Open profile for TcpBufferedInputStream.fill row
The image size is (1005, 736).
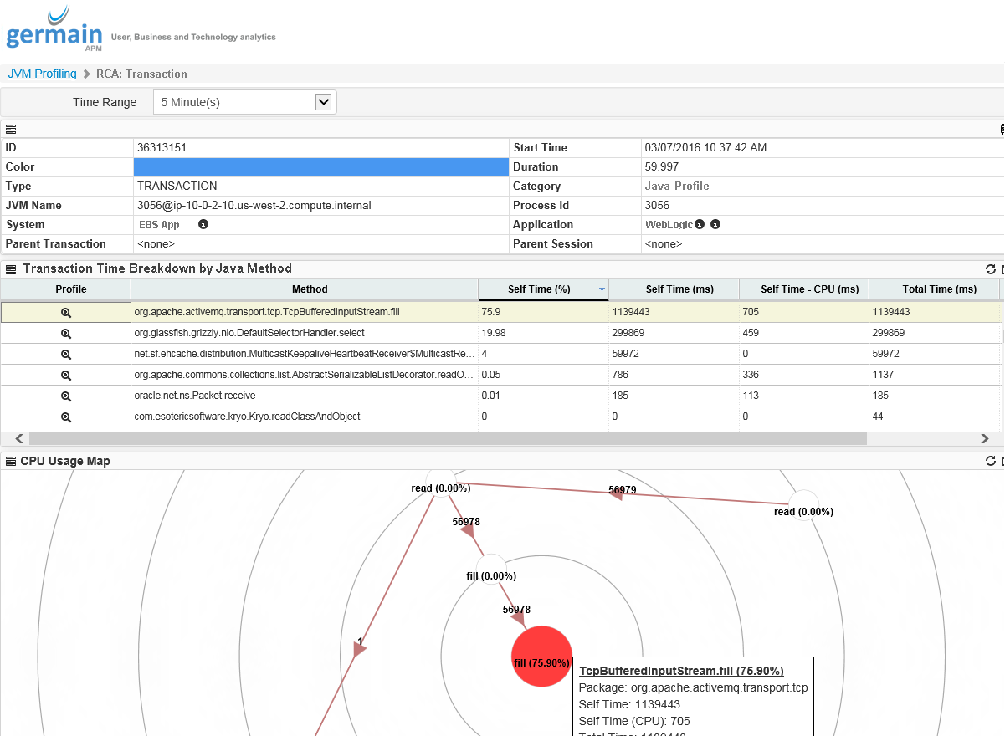[66, 312]
